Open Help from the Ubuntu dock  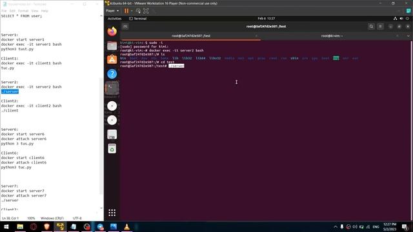(112, 74)
